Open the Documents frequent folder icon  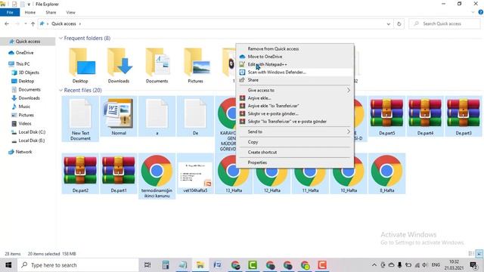(x=157, y=62)
